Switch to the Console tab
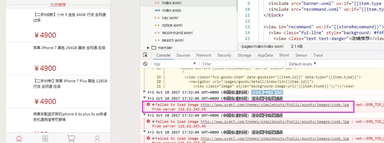Image resolution: width=384 pixels, height=143 pixels. [163, 55]
